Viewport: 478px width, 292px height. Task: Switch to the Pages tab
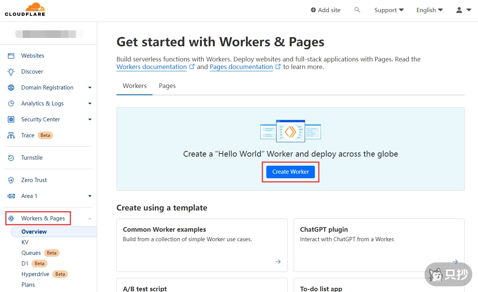167,86
